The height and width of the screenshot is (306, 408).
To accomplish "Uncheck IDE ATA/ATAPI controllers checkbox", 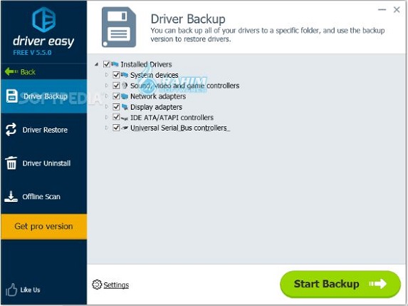I will point(116,117).
